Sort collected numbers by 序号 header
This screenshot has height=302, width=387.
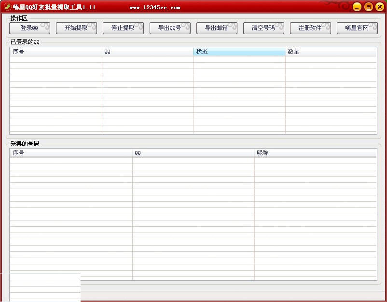pyautogui.click(x=71, y=153)
